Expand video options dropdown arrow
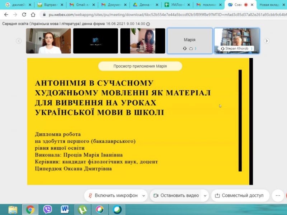 205,196
